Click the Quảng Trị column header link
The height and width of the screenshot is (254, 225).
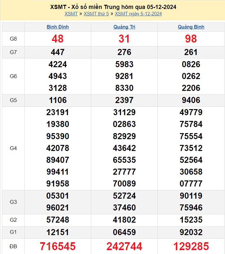pos(124,27)
